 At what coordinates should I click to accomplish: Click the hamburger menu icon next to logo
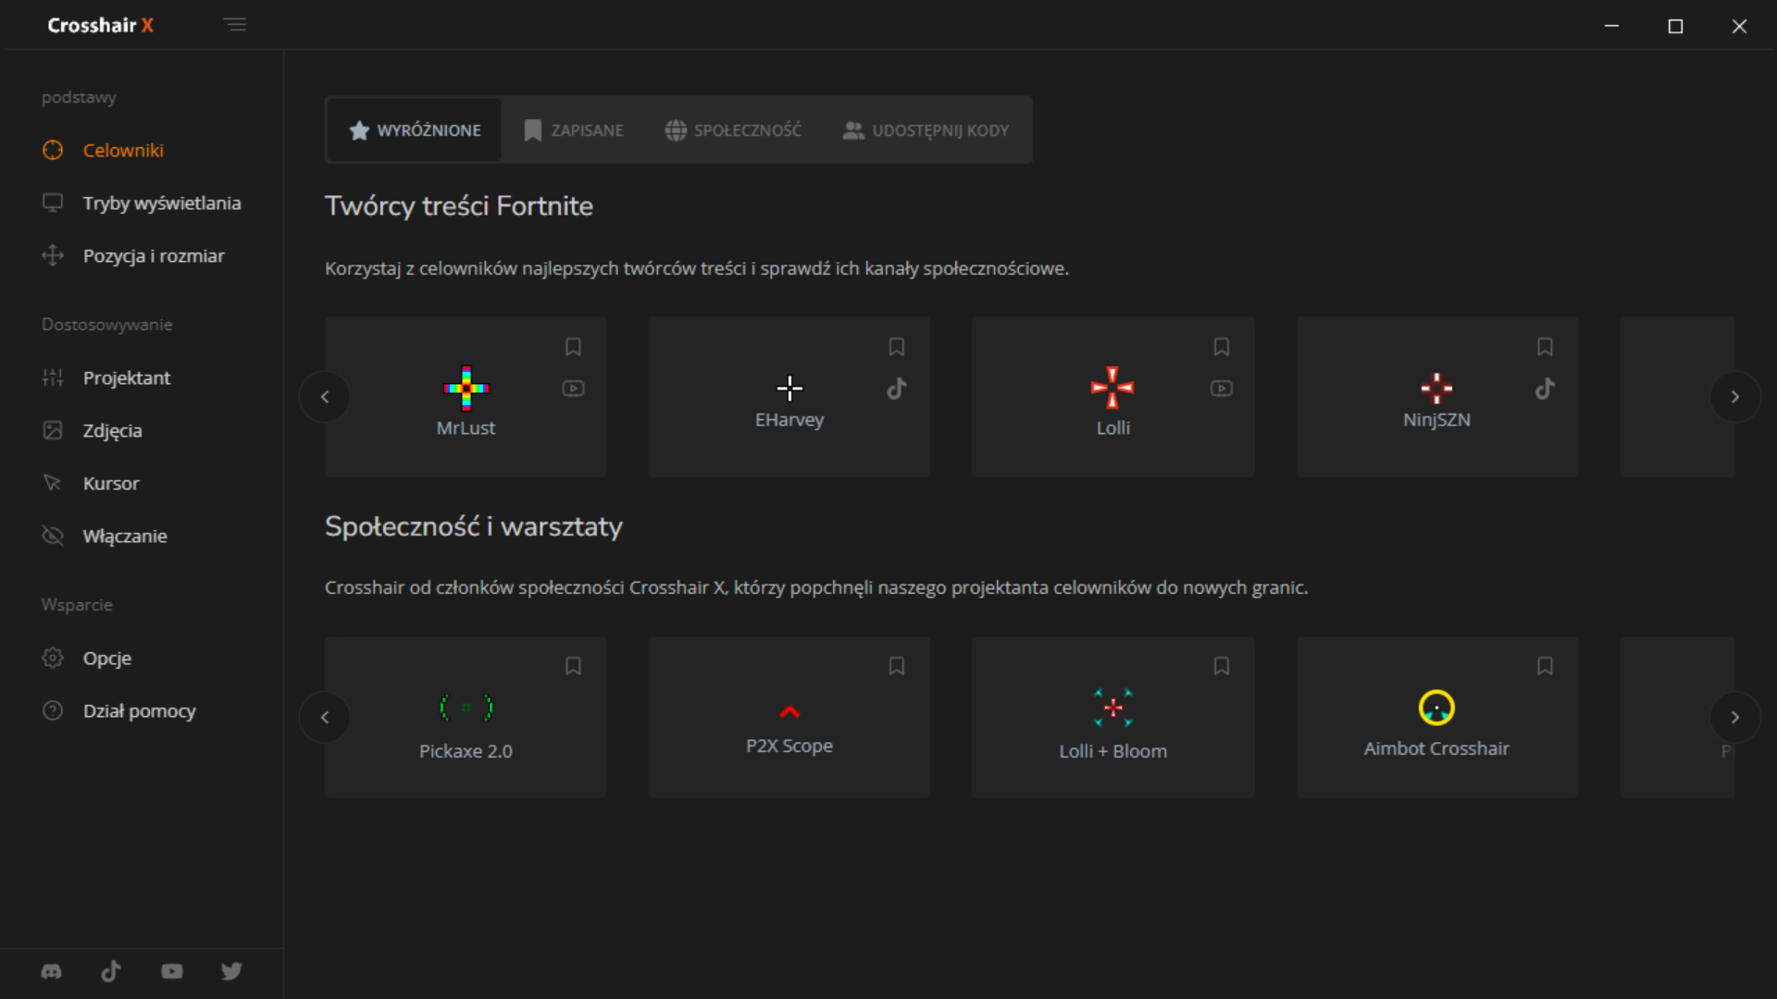coord(235,25)
